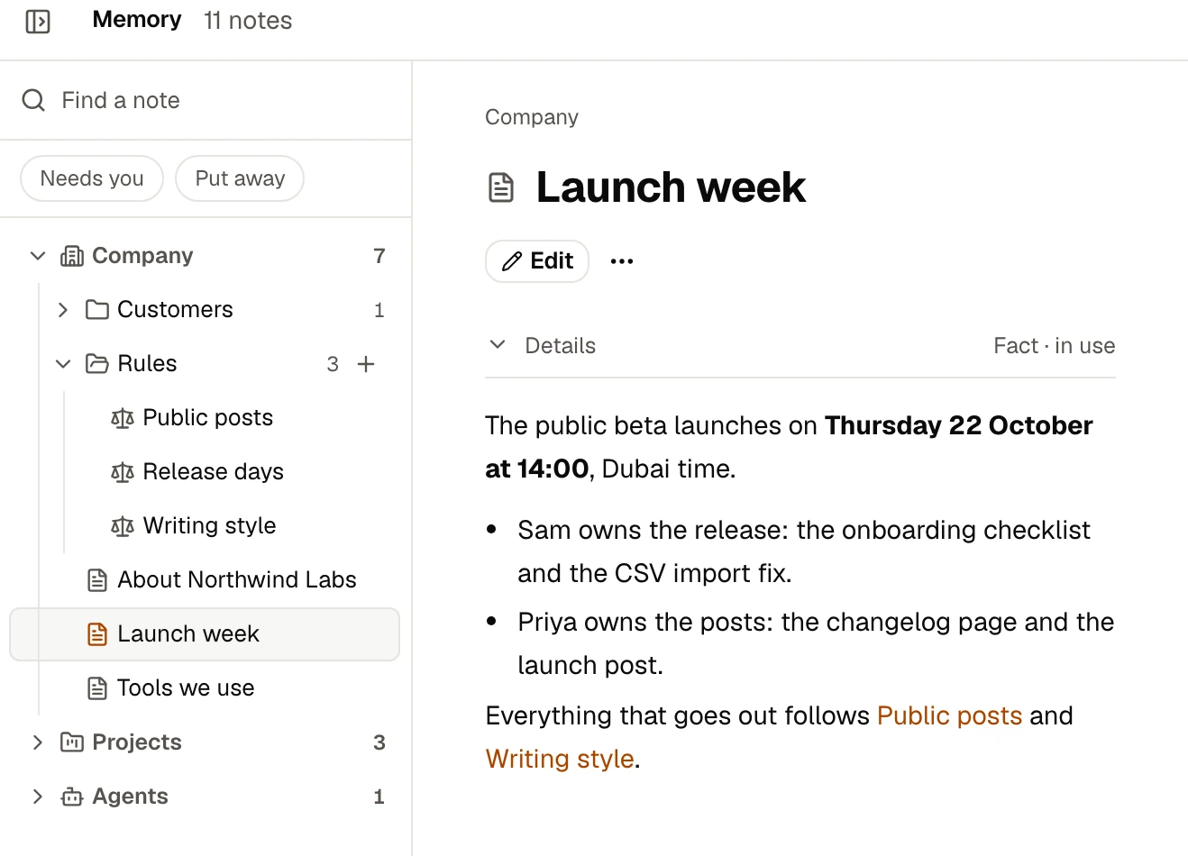Collapse the Company section
This screenshot has width=1188, height=856.
38,256
